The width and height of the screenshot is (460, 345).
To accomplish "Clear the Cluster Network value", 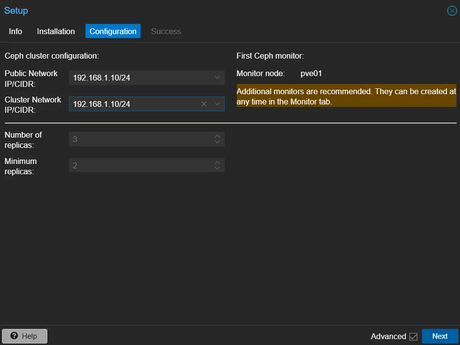I will pyautogui.click(x=204, y=104).
